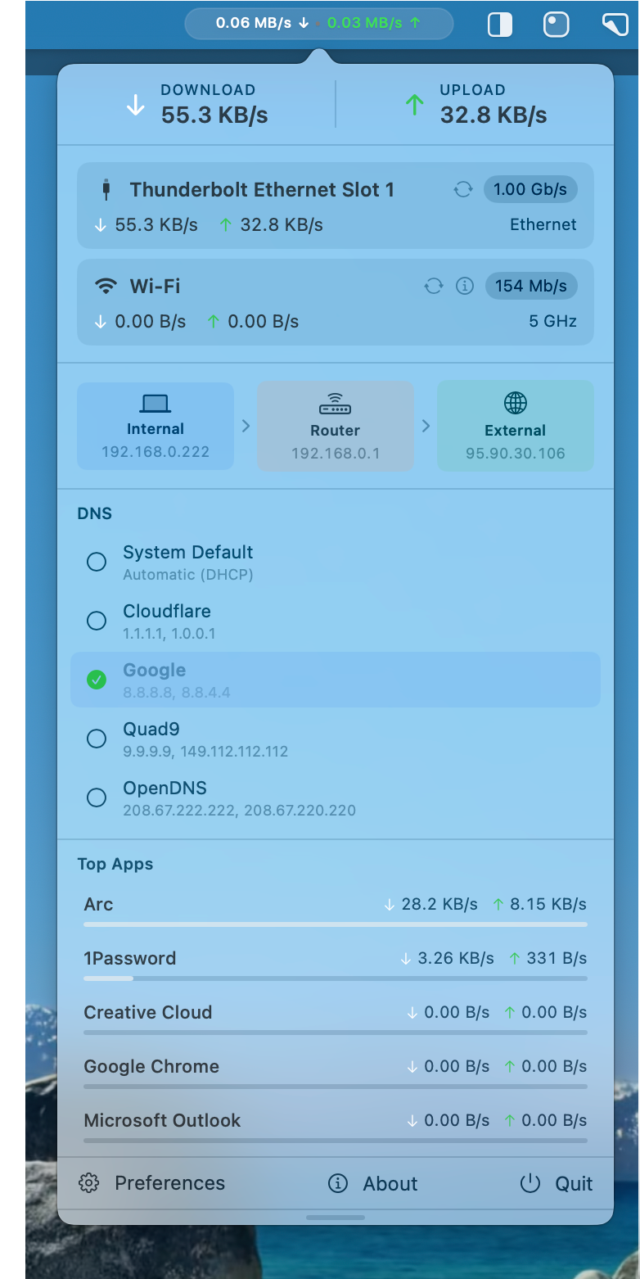Viewport: 640px width, 1279px height.
Task: Click the Microsoft Outlook app name
Action: pos(162,1120)
